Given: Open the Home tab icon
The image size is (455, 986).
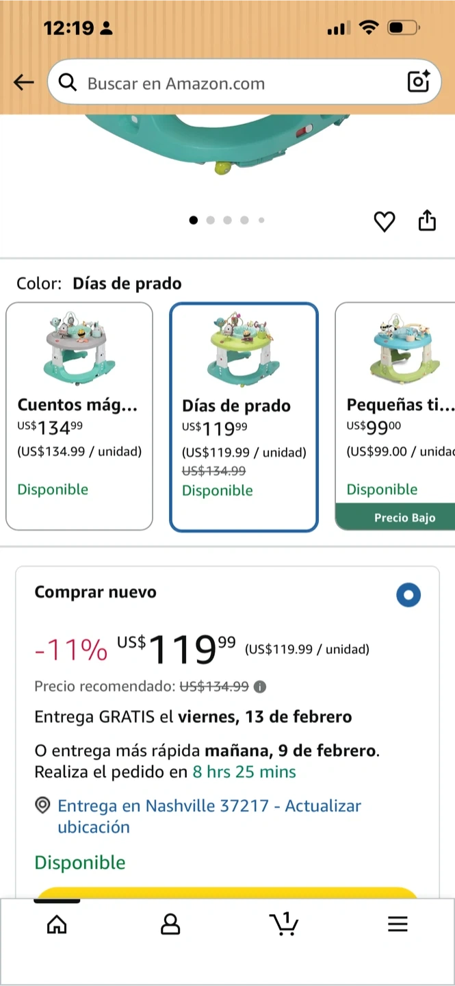Looking at the screenshot, I should click(57, 925).
